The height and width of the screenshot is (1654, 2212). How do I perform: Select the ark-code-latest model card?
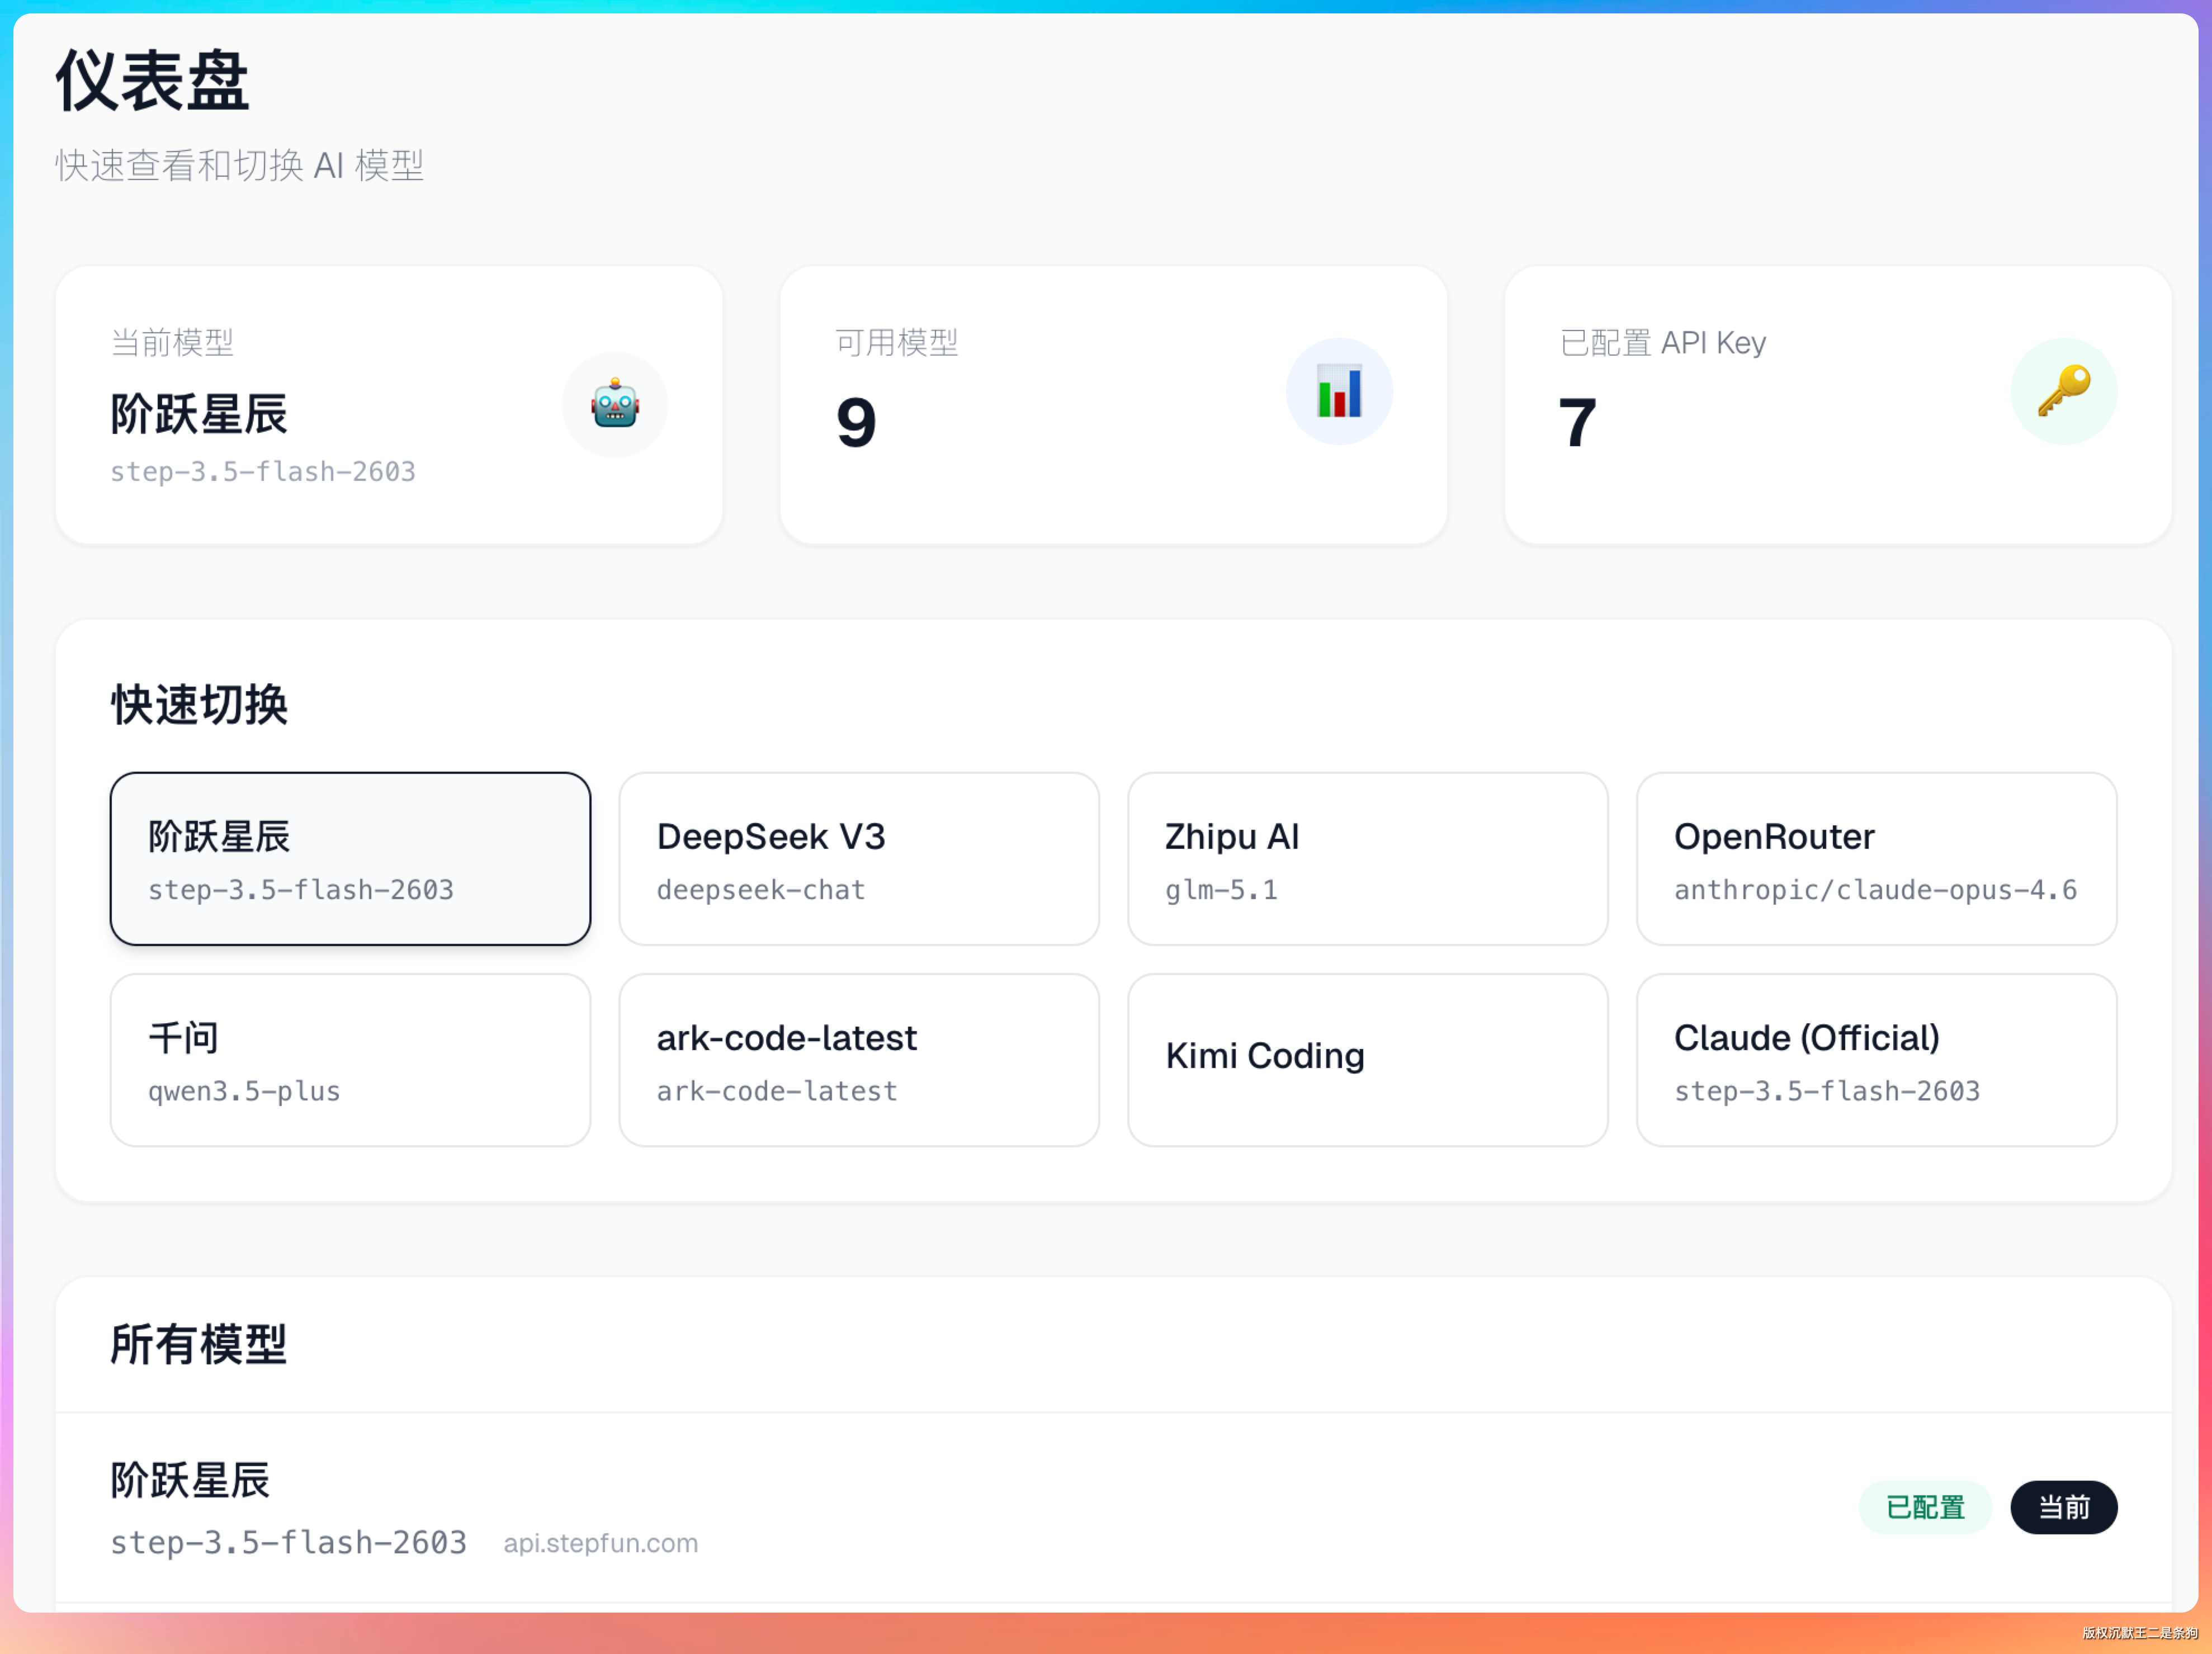click(858, 1060)
